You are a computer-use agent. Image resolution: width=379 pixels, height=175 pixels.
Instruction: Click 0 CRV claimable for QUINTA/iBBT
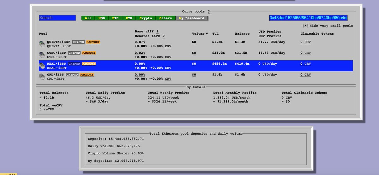pos(305,42)
